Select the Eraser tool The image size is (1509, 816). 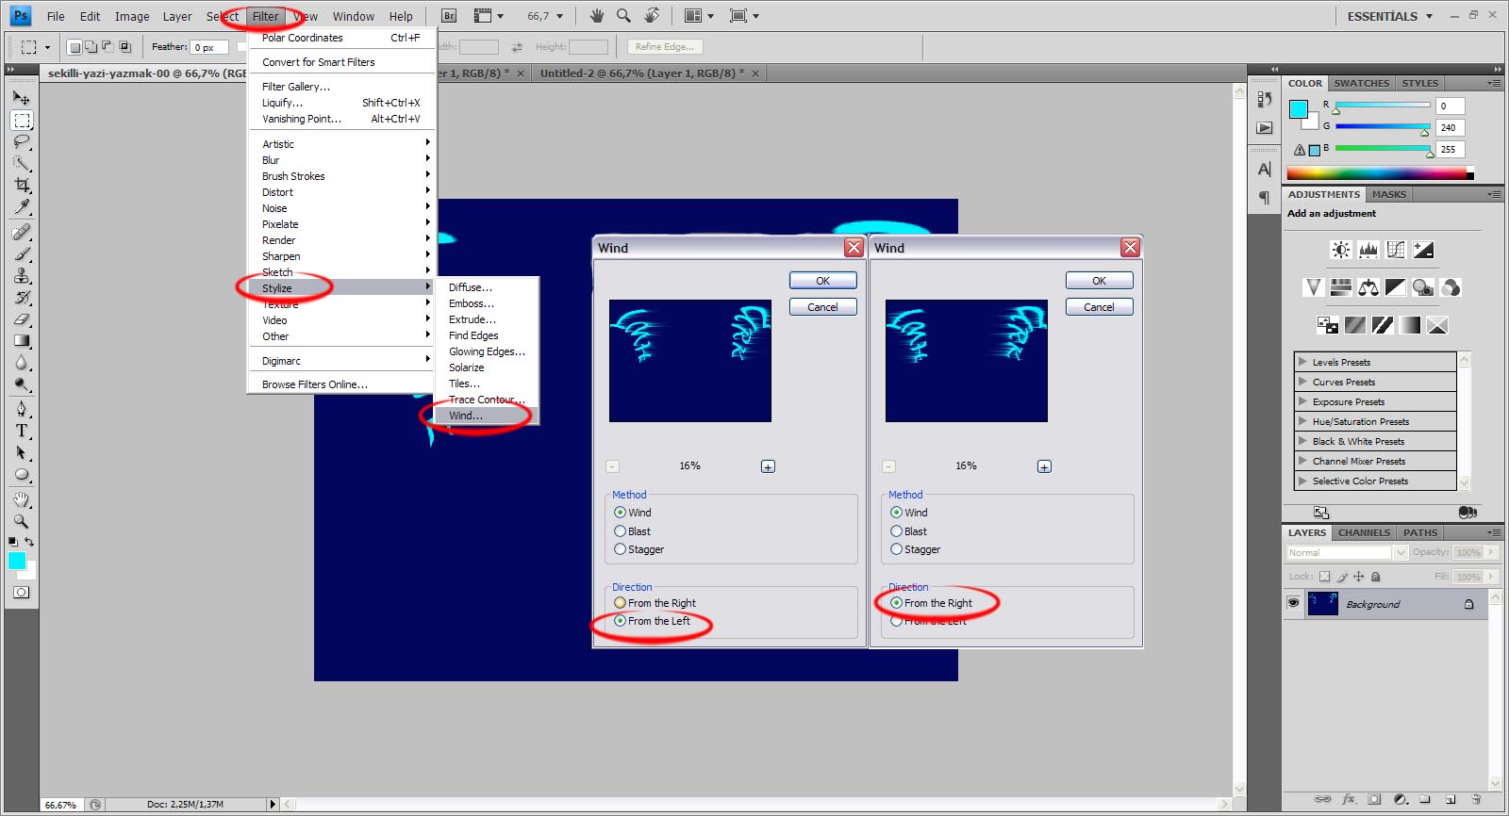click(x=21, y=318)
